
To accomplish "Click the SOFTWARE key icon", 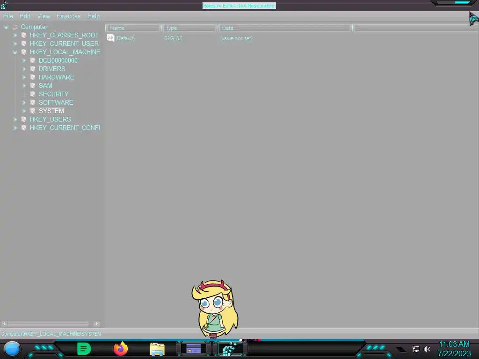I will 32,102.
